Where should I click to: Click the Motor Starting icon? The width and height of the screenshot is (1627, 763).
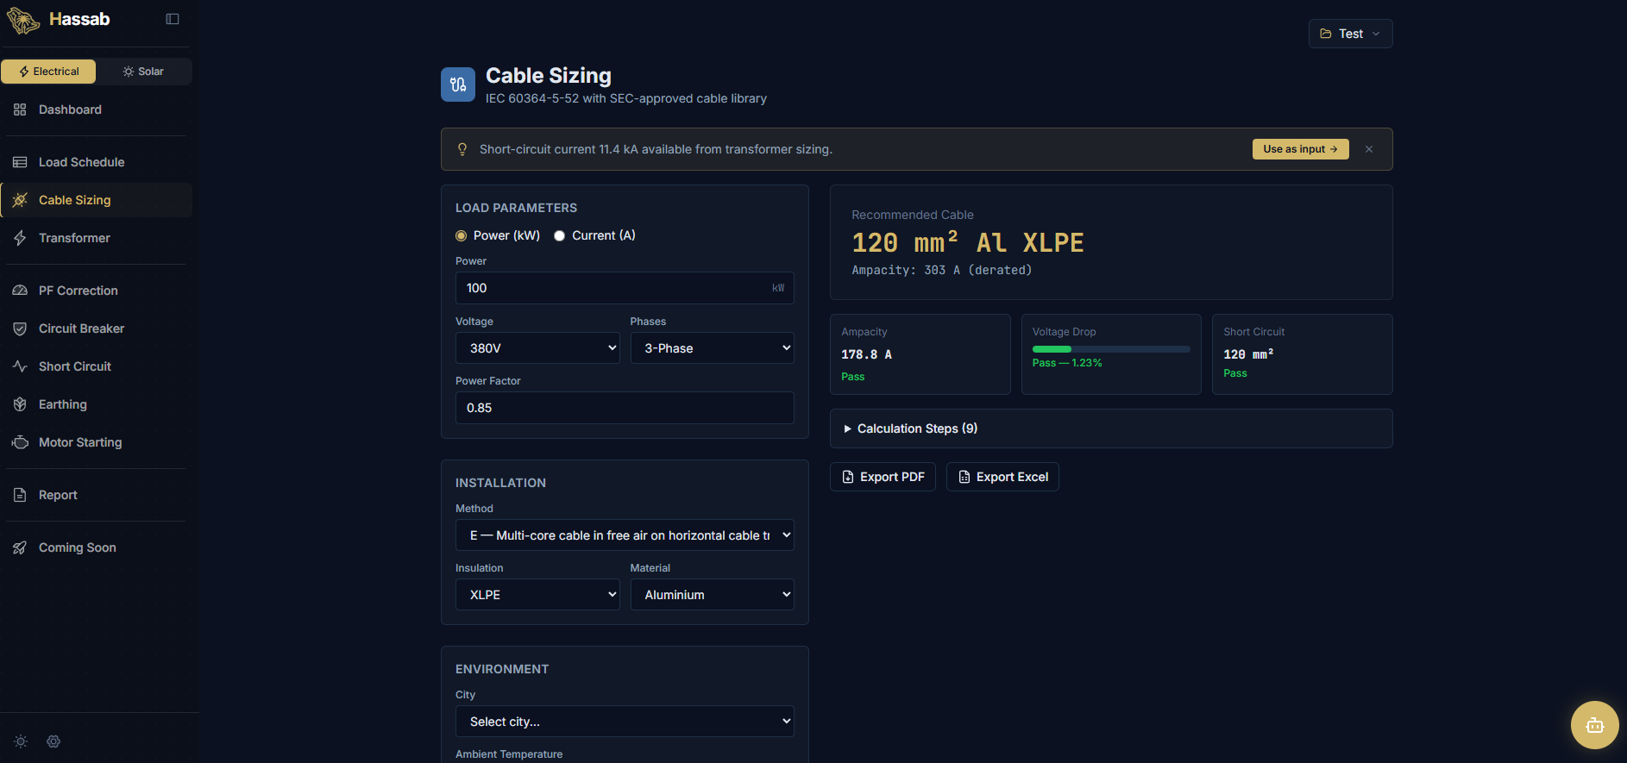tap(20, 442)
